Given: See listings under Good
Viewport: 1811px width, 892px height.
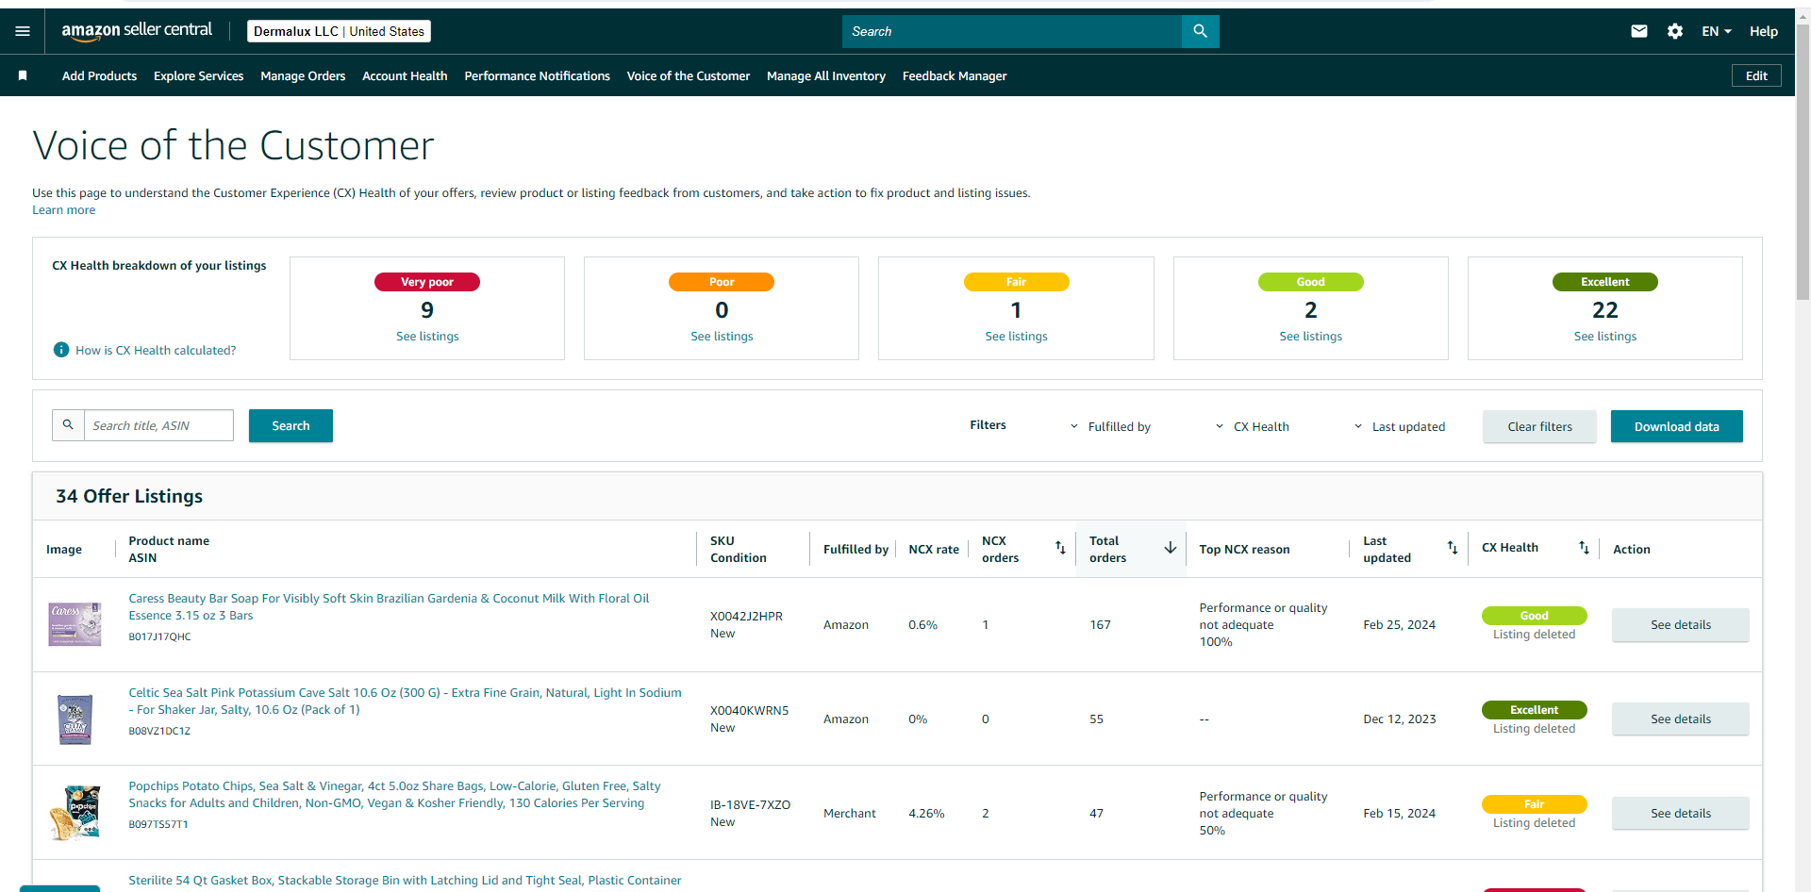Looking at the screenshot, I should 1310,336.
